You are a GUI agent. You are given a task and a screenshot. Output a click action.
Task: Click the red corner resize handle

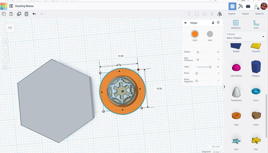(x=138, y=70)
